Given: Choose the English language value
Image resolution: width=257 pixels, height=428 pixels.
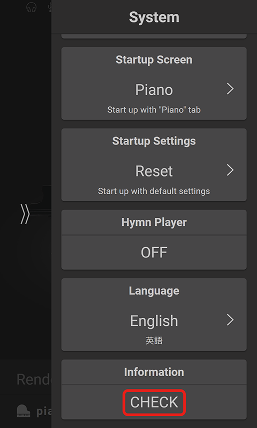Looking at the screenshot, I should pyautogui.click(x=154, y=320).
